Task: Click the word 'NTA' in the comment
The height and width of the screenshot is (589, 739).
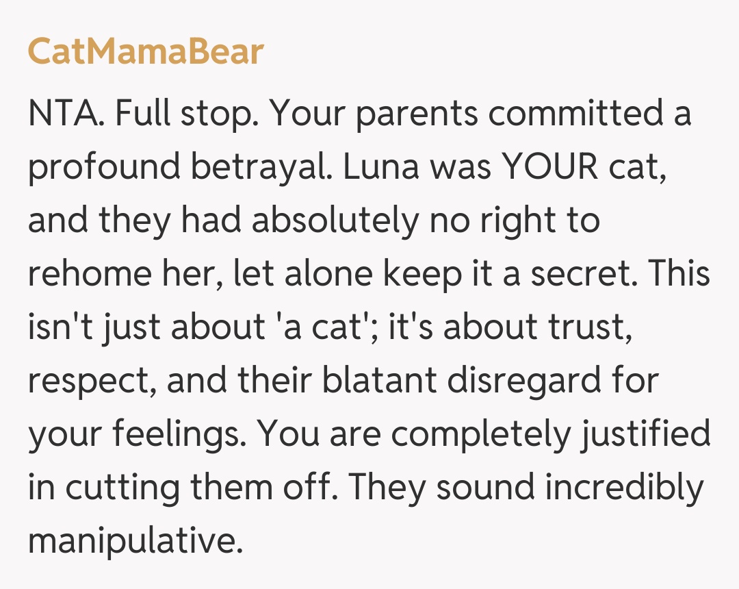Action: point(64,114)
